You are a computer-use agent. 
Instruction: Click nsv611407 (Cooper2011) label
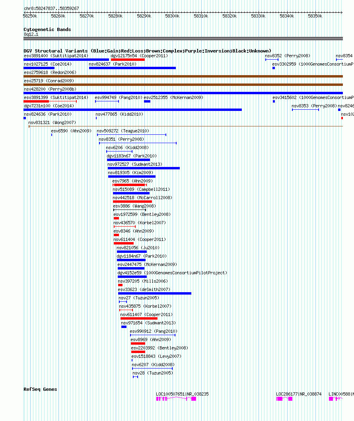point(146,315)
